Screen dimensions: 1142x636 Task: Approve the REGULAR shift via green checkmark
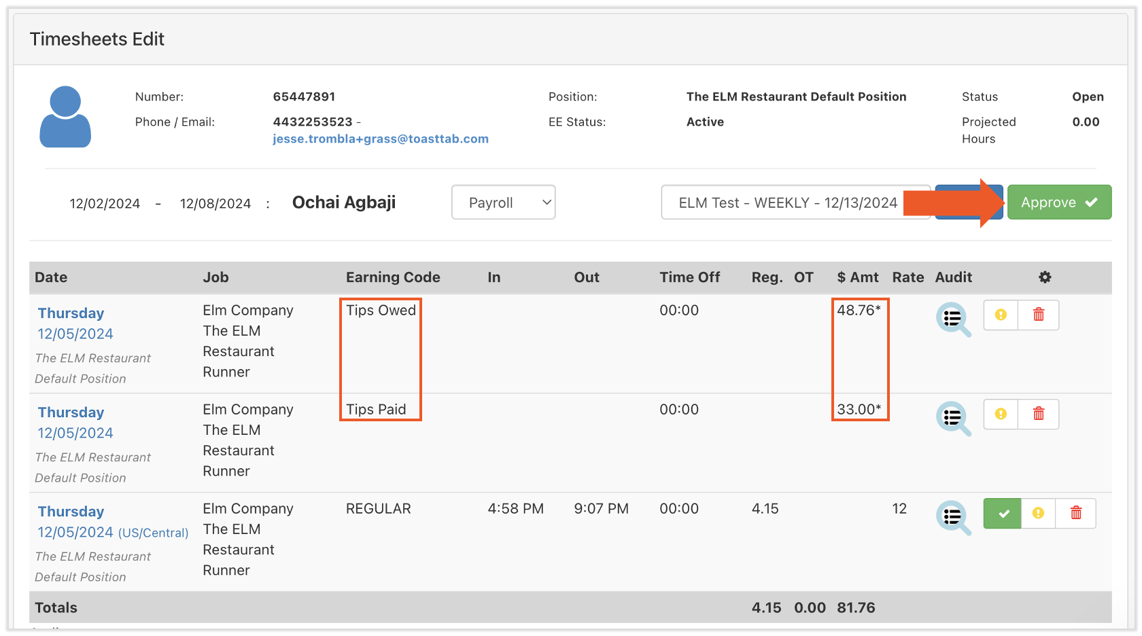(x=1002, y=513)
